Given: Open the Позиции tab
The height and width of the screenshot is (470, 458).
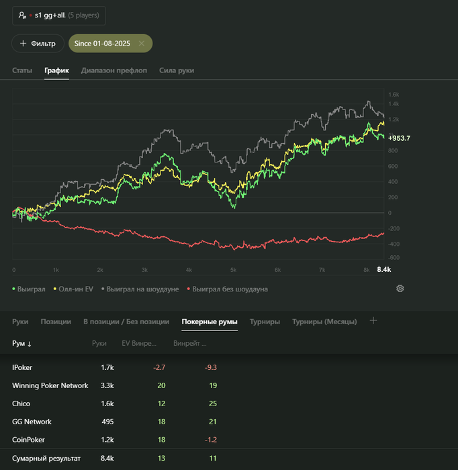Looking at the screenshot, I should (x=56, y=322).
